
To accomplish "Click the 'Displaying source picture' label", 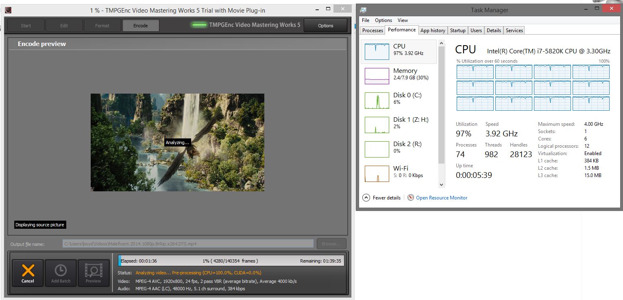I will pos(40,225).
